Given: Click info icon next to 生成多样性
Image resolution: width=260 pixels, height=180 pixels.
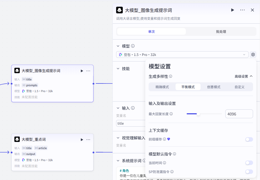Looking at the screenshot, I should [171, 76].
